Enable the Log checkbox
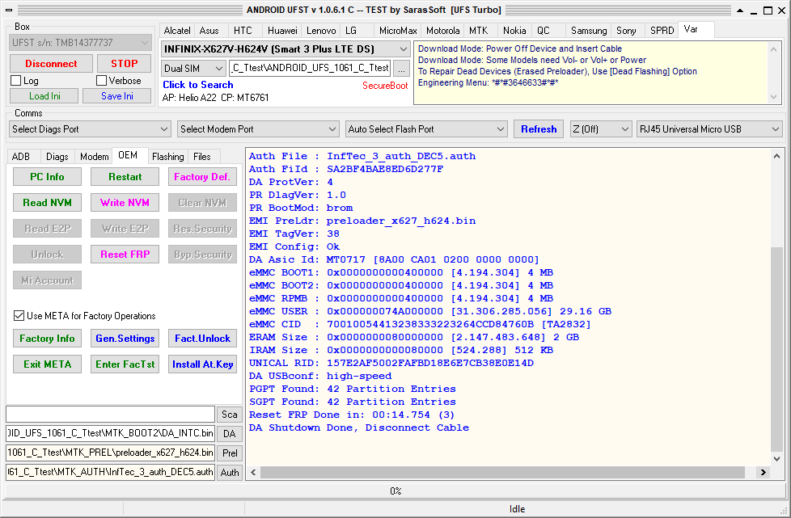This screenshot has height=518, width=791. [16, 81]
